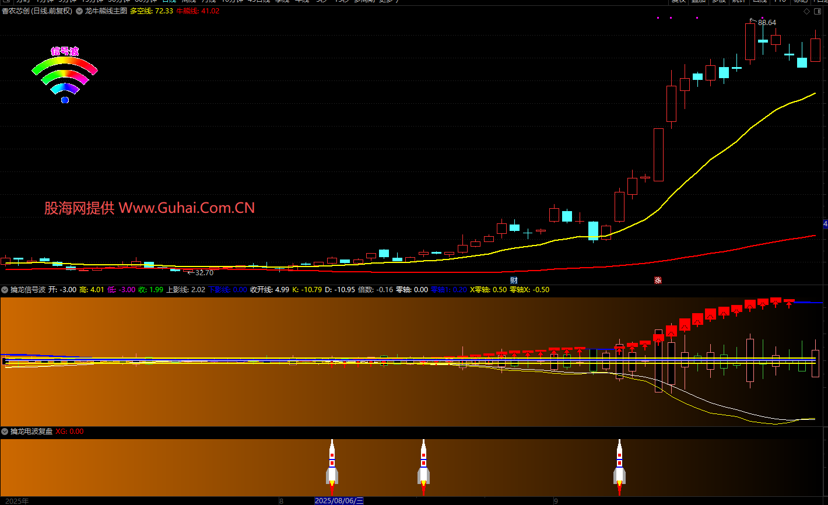The width and height of the screenshot is (828, 505).
Task: Click the 32.70 low price label
Action: [204, 272]
